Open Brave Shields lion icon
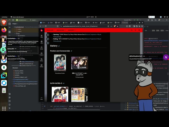The image size is (169, 127). click(115, 26)
